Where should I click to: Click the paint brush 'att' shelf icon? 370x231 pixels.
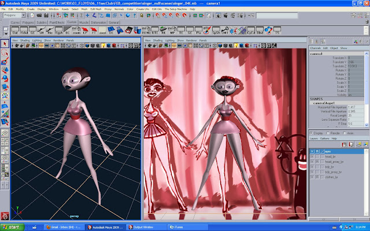pyautogui.click(x=207, y=31)
